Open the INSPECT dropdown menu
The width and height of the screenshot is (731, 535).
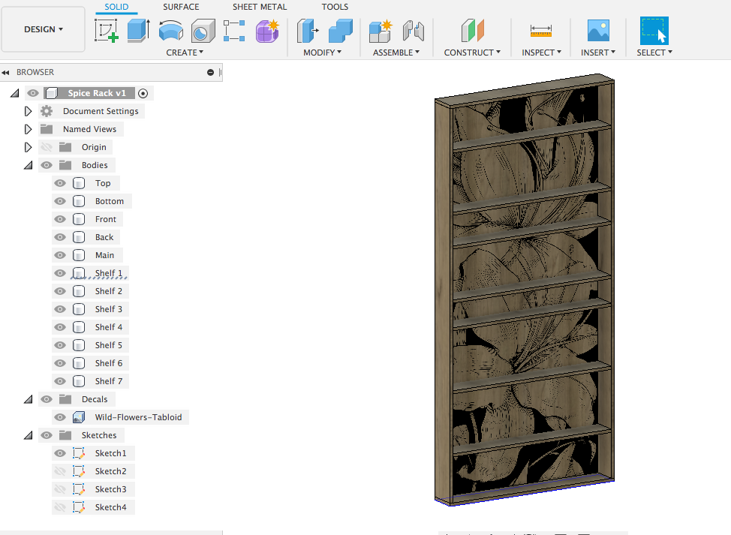pos(541,53)
